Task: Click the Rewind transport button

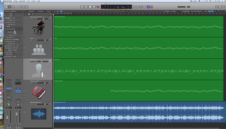Action: 82,7
